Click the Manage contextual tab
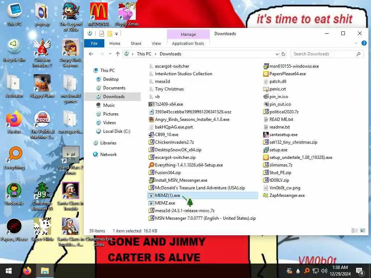The width and height of the screenshot is (371, 278). 188,34
